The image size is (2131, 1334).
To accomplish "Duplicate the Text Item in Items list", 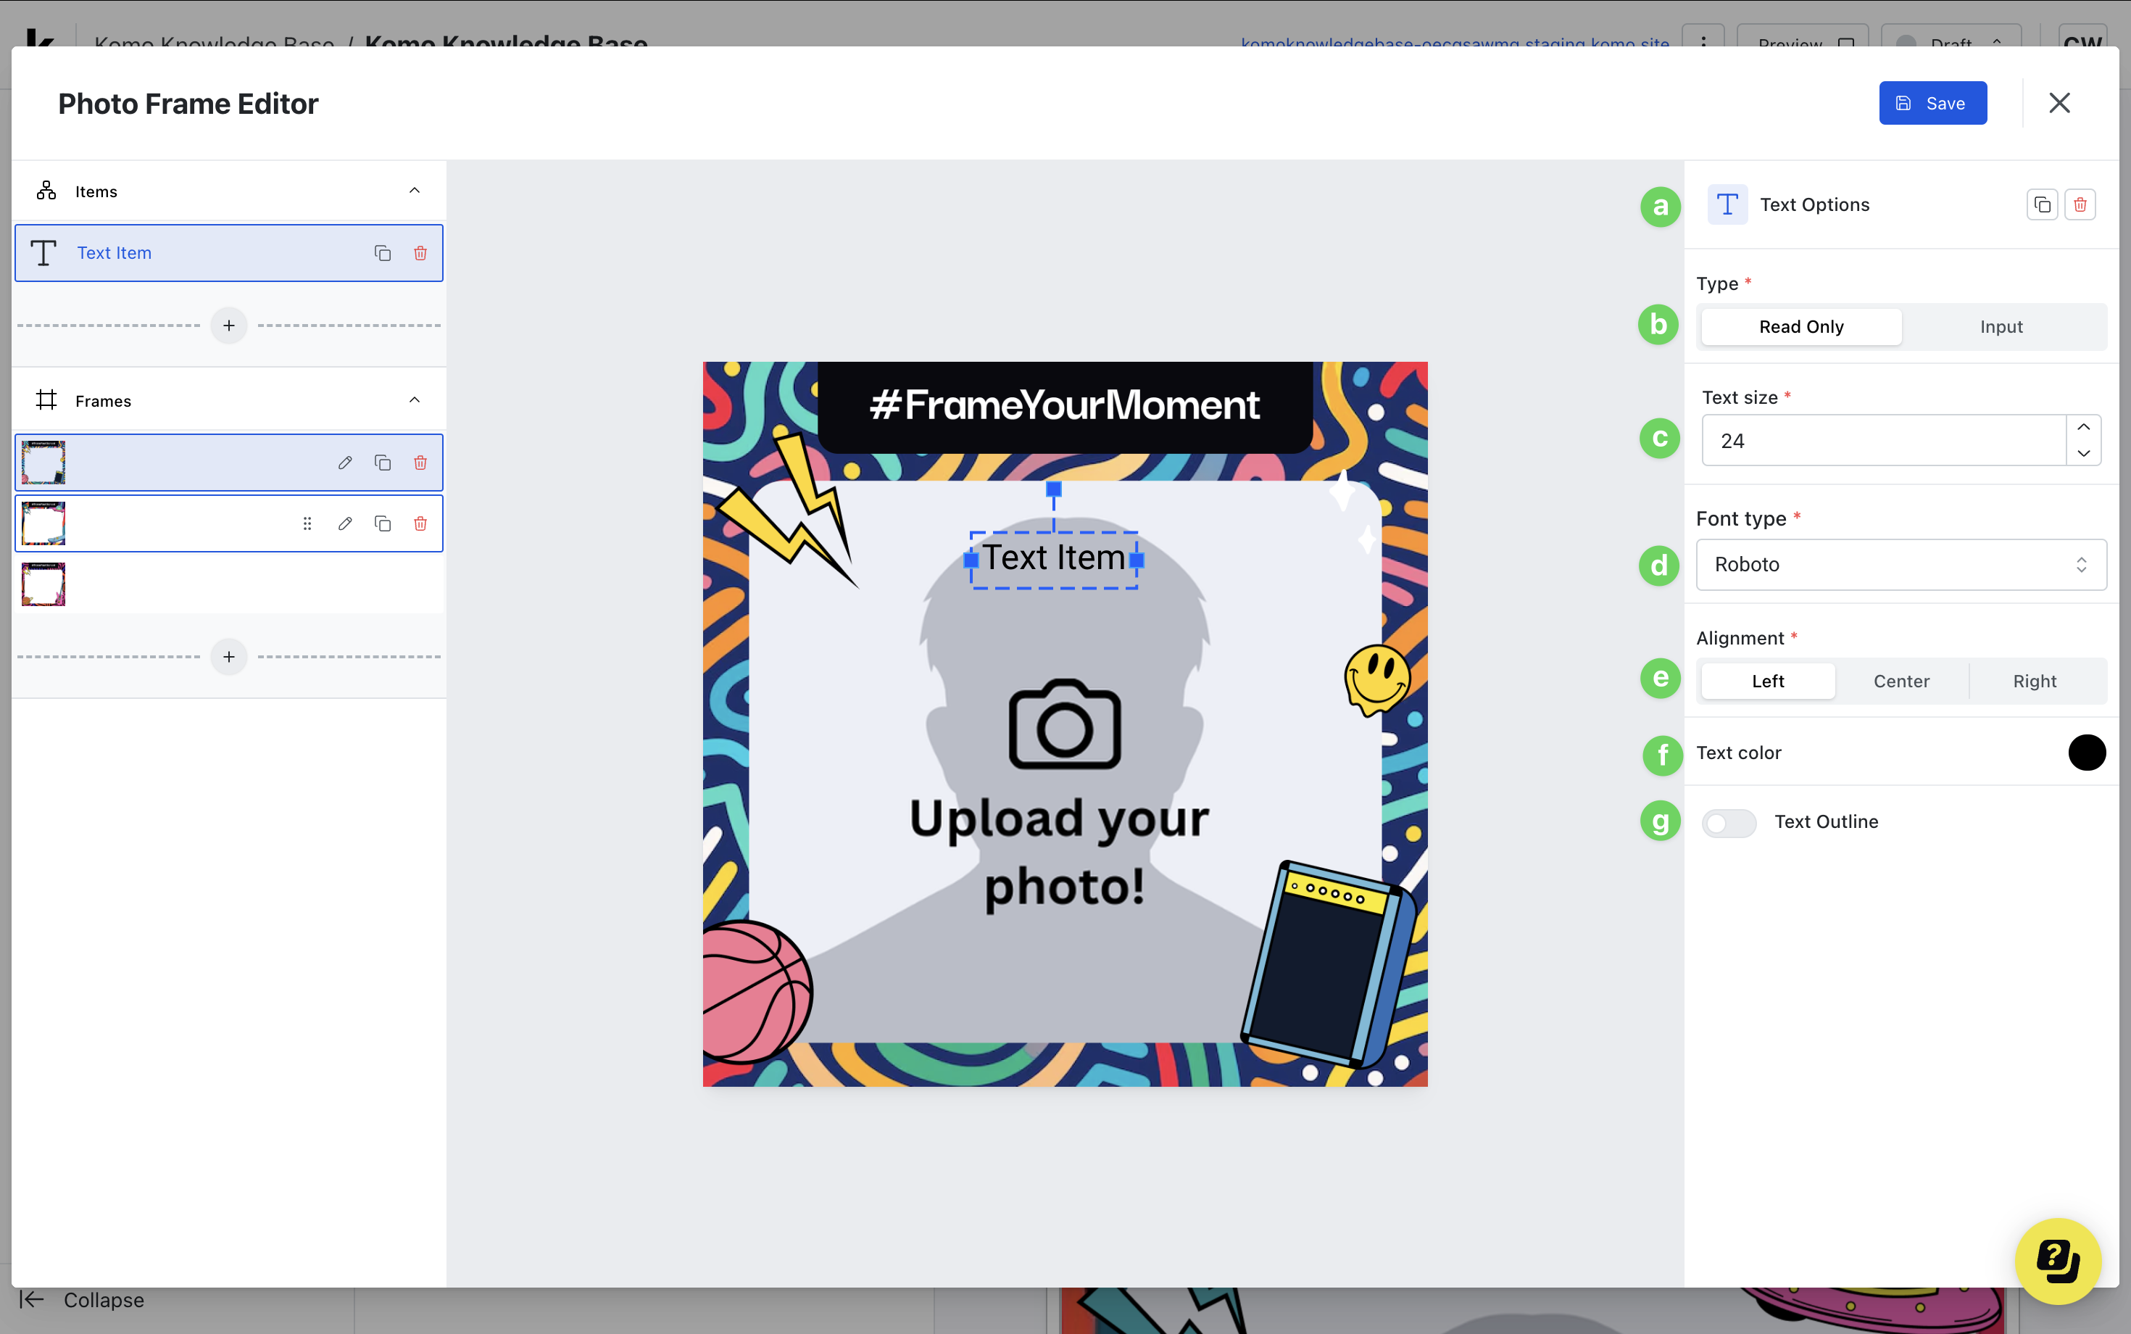I will tap(382, 253).
